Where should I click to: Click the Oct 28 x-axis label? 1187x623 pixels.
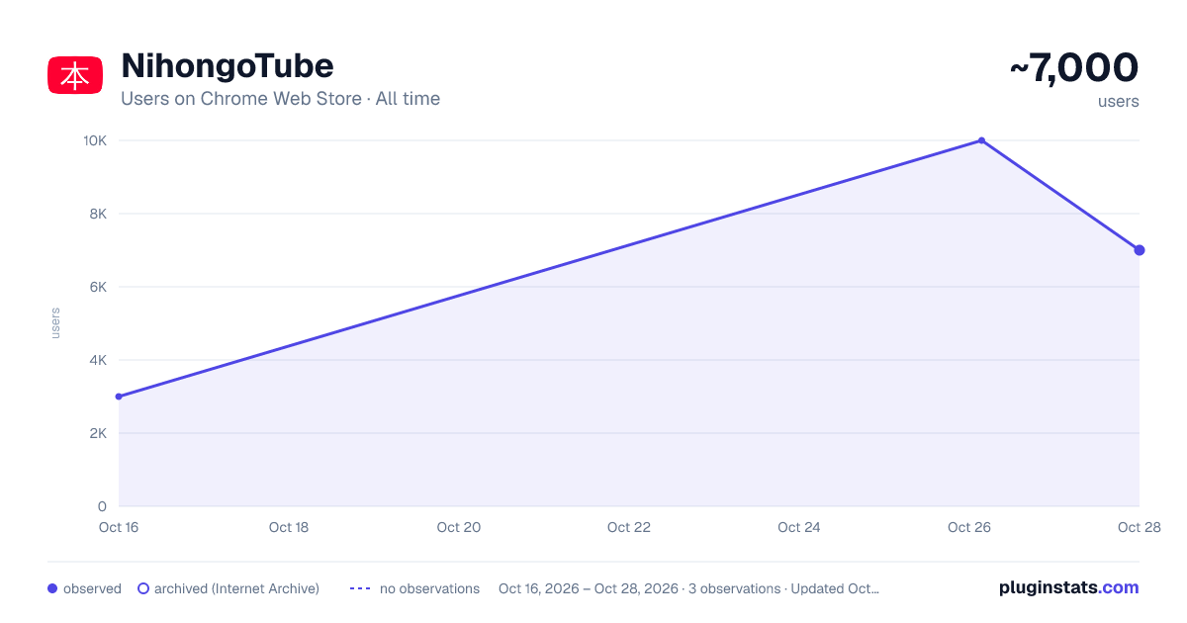(1140, 527)
